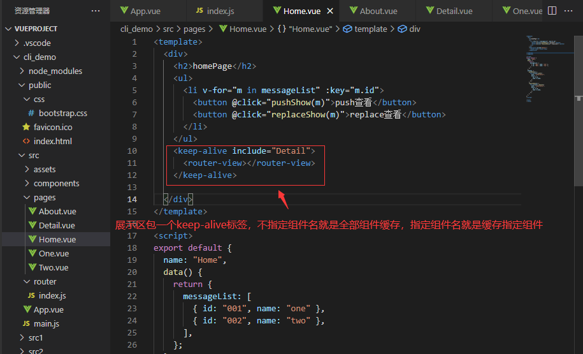Click the id "002" two object line
Viewport: 583px width, 354px height.
tap(259, 320)
